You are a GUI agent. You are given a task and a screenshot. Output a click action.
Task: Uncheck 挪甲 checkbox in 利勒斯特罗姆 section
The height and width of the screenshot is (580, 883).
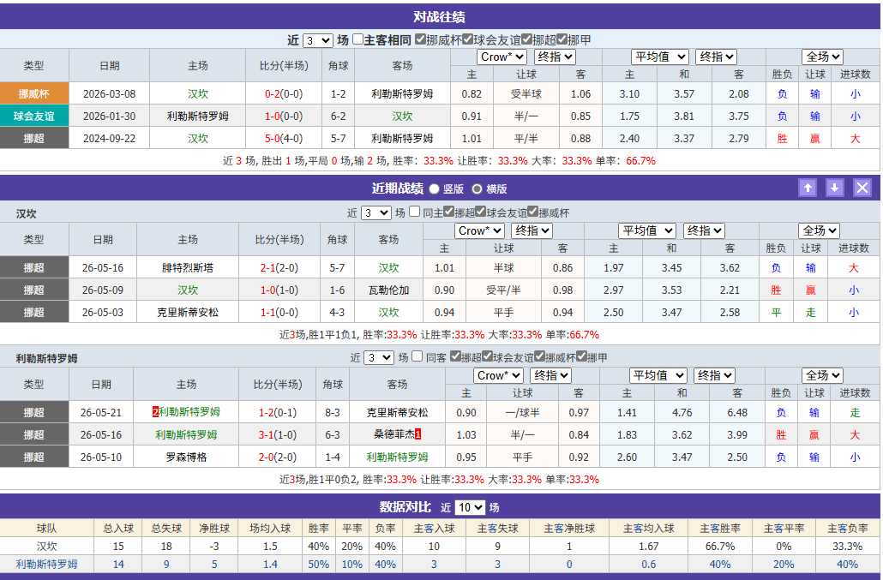[582, 356]
